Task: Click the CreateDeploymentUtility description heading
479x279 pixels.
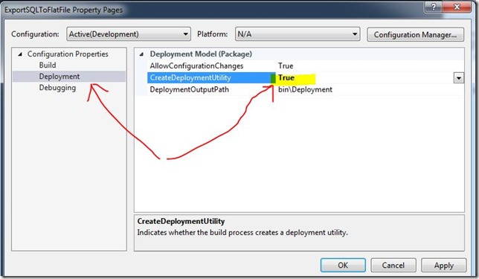Action: (x=181, y=221)
